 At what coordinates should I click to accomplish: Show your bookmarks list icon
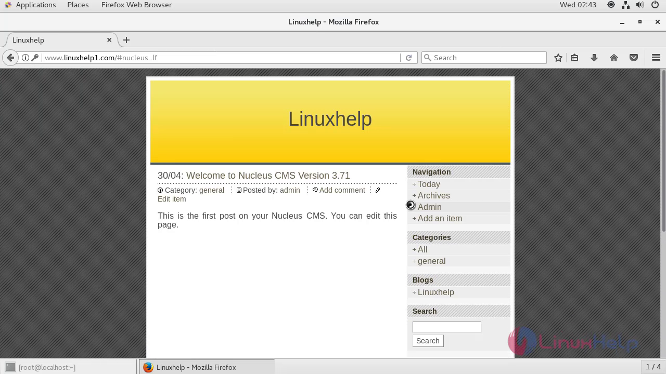574,58
